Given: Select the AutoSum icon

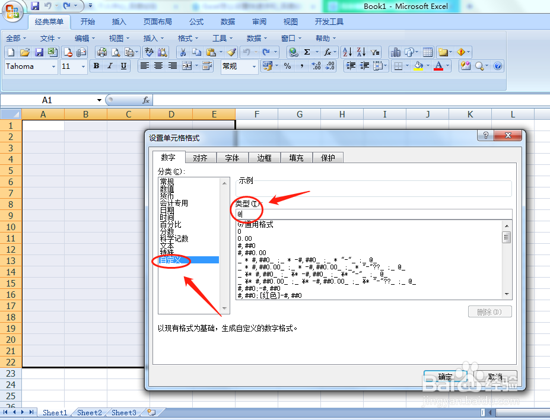Looking at the screenshot, I should [x=306, y=52].
